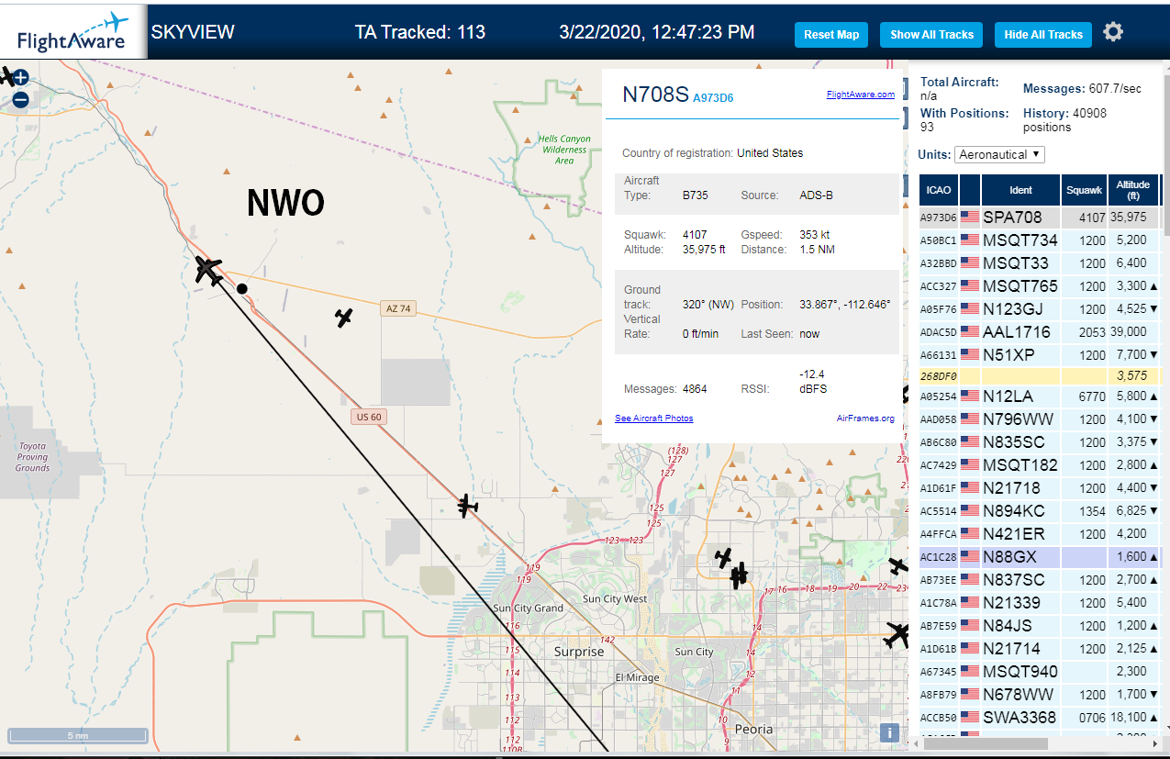
Task: Click the selected N708S aircraft icon
Action: point(209,271)
